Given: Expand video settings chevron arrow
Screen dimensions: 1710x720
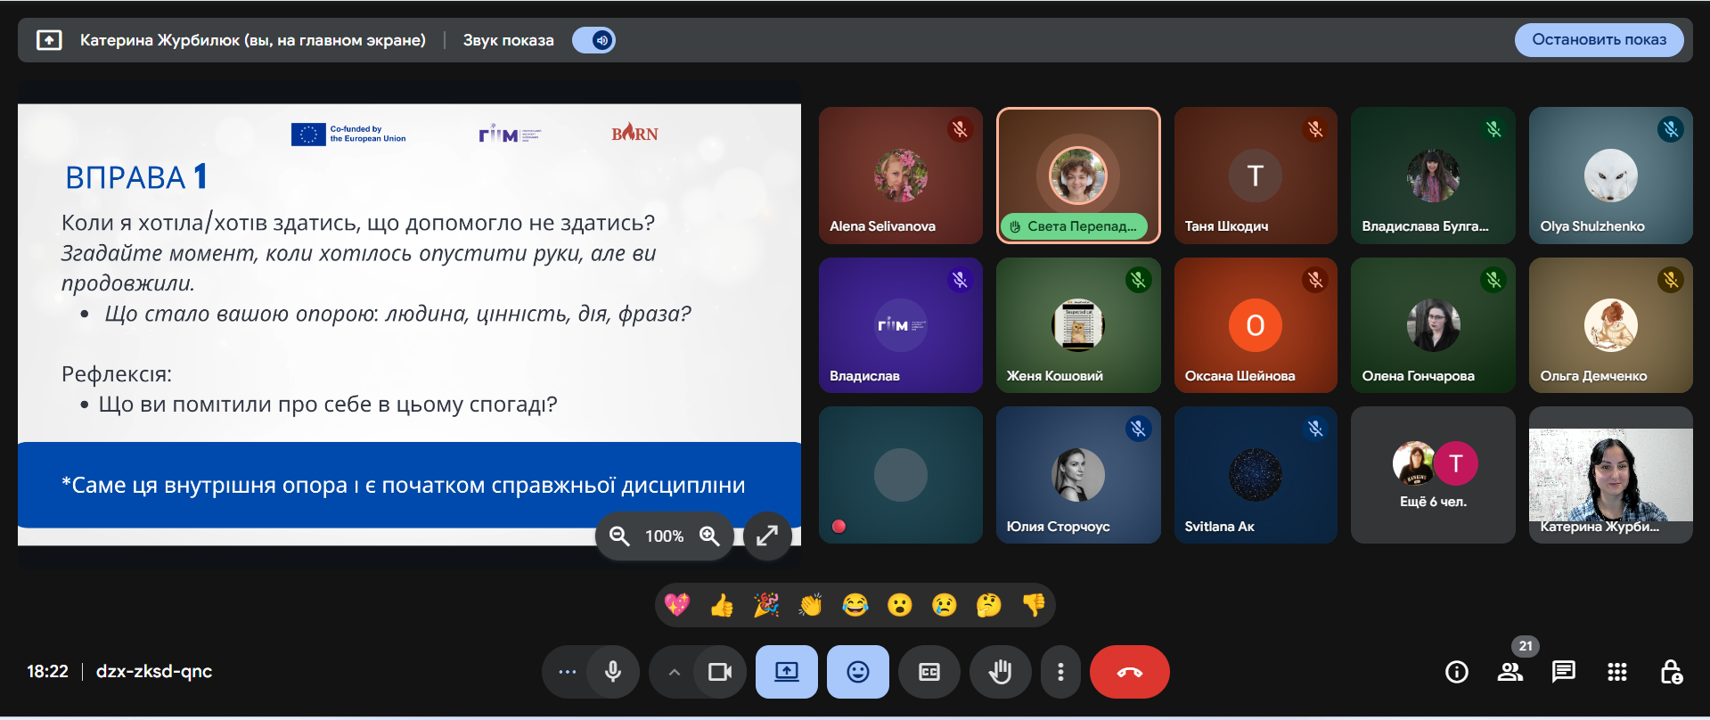Looking at the screenshot, I should coord(675,672).
